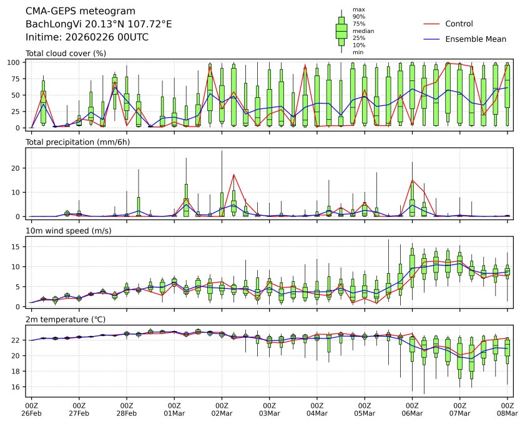Viewport: 525px width, 424px height.
Task: Click the control precipitation peak at 06Mar
Action: tap(412, 180)
